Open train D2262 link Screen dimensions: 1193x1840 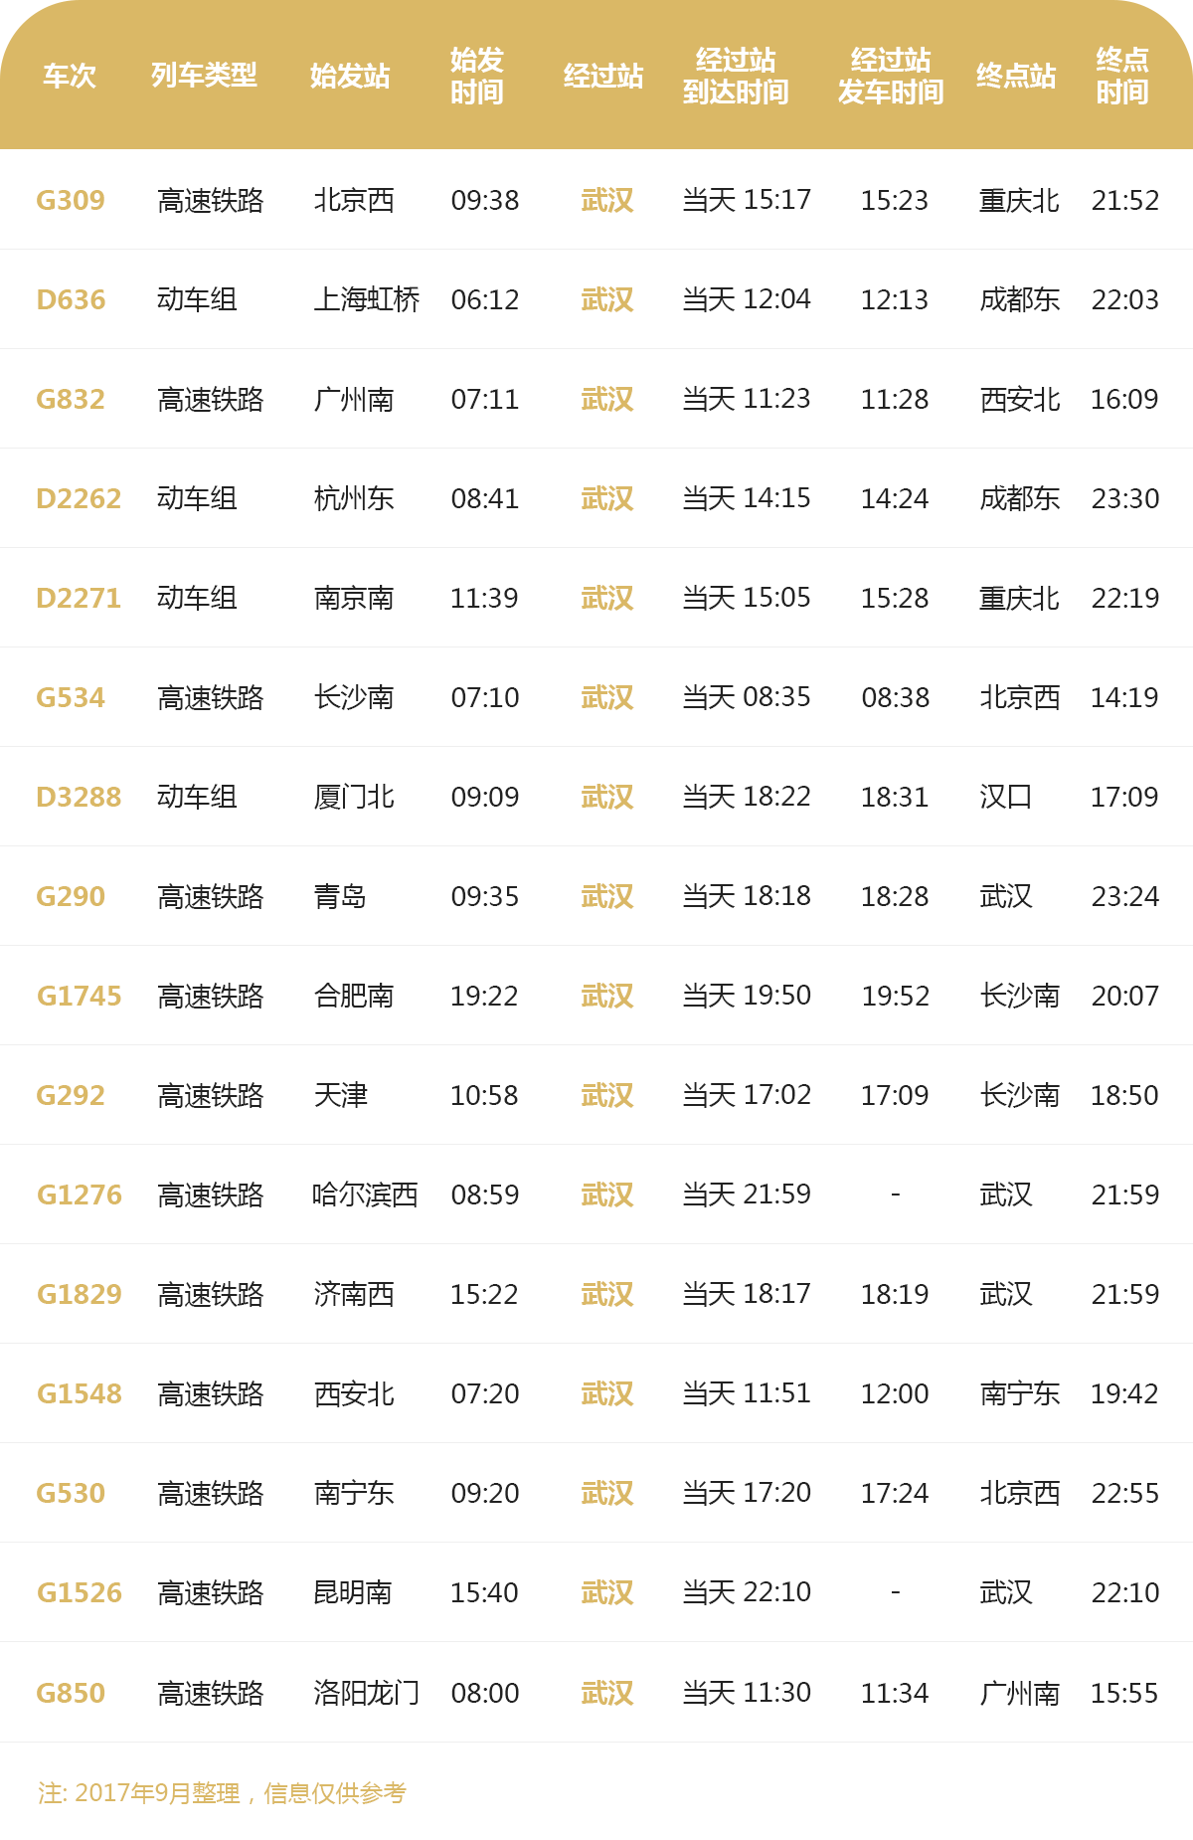79,498
